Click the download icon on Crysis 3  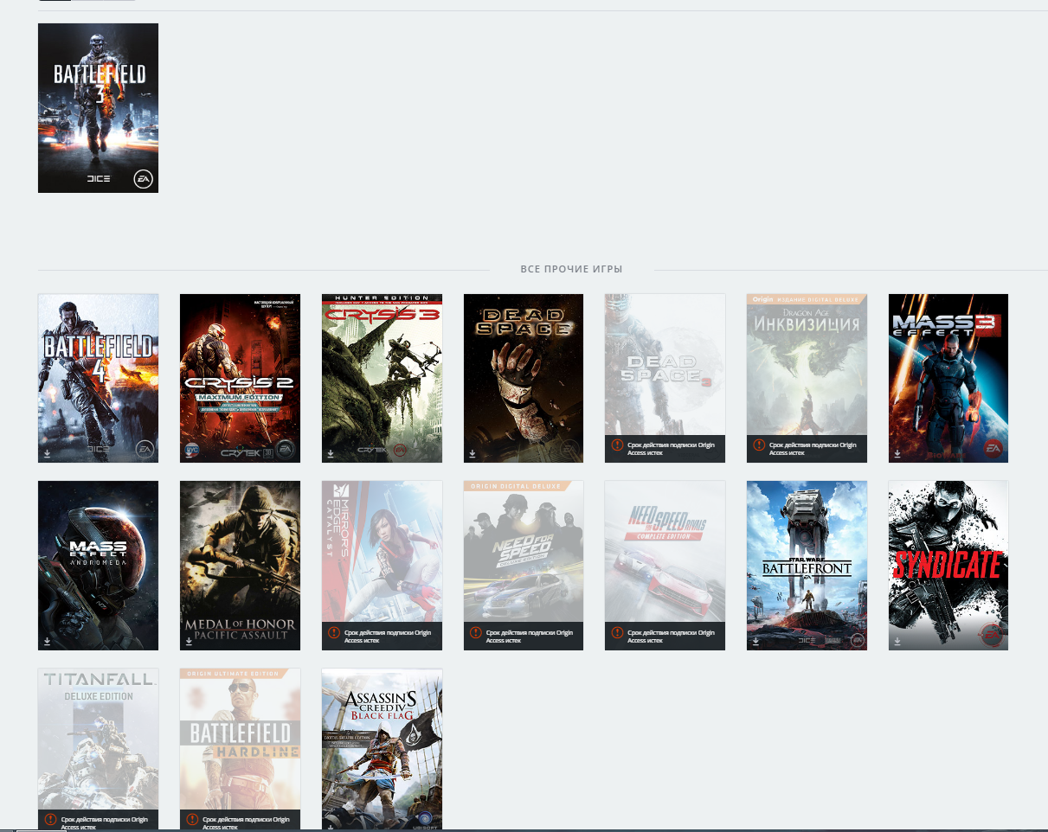[x=330, y=453]
